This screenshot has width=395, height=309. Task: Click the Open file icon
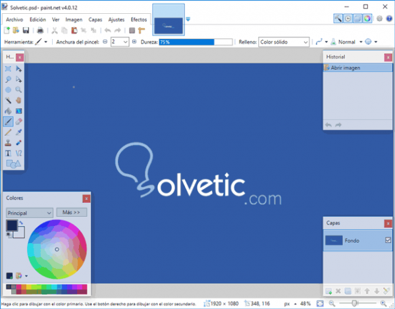pyautogui.click(x=16, y=30)
